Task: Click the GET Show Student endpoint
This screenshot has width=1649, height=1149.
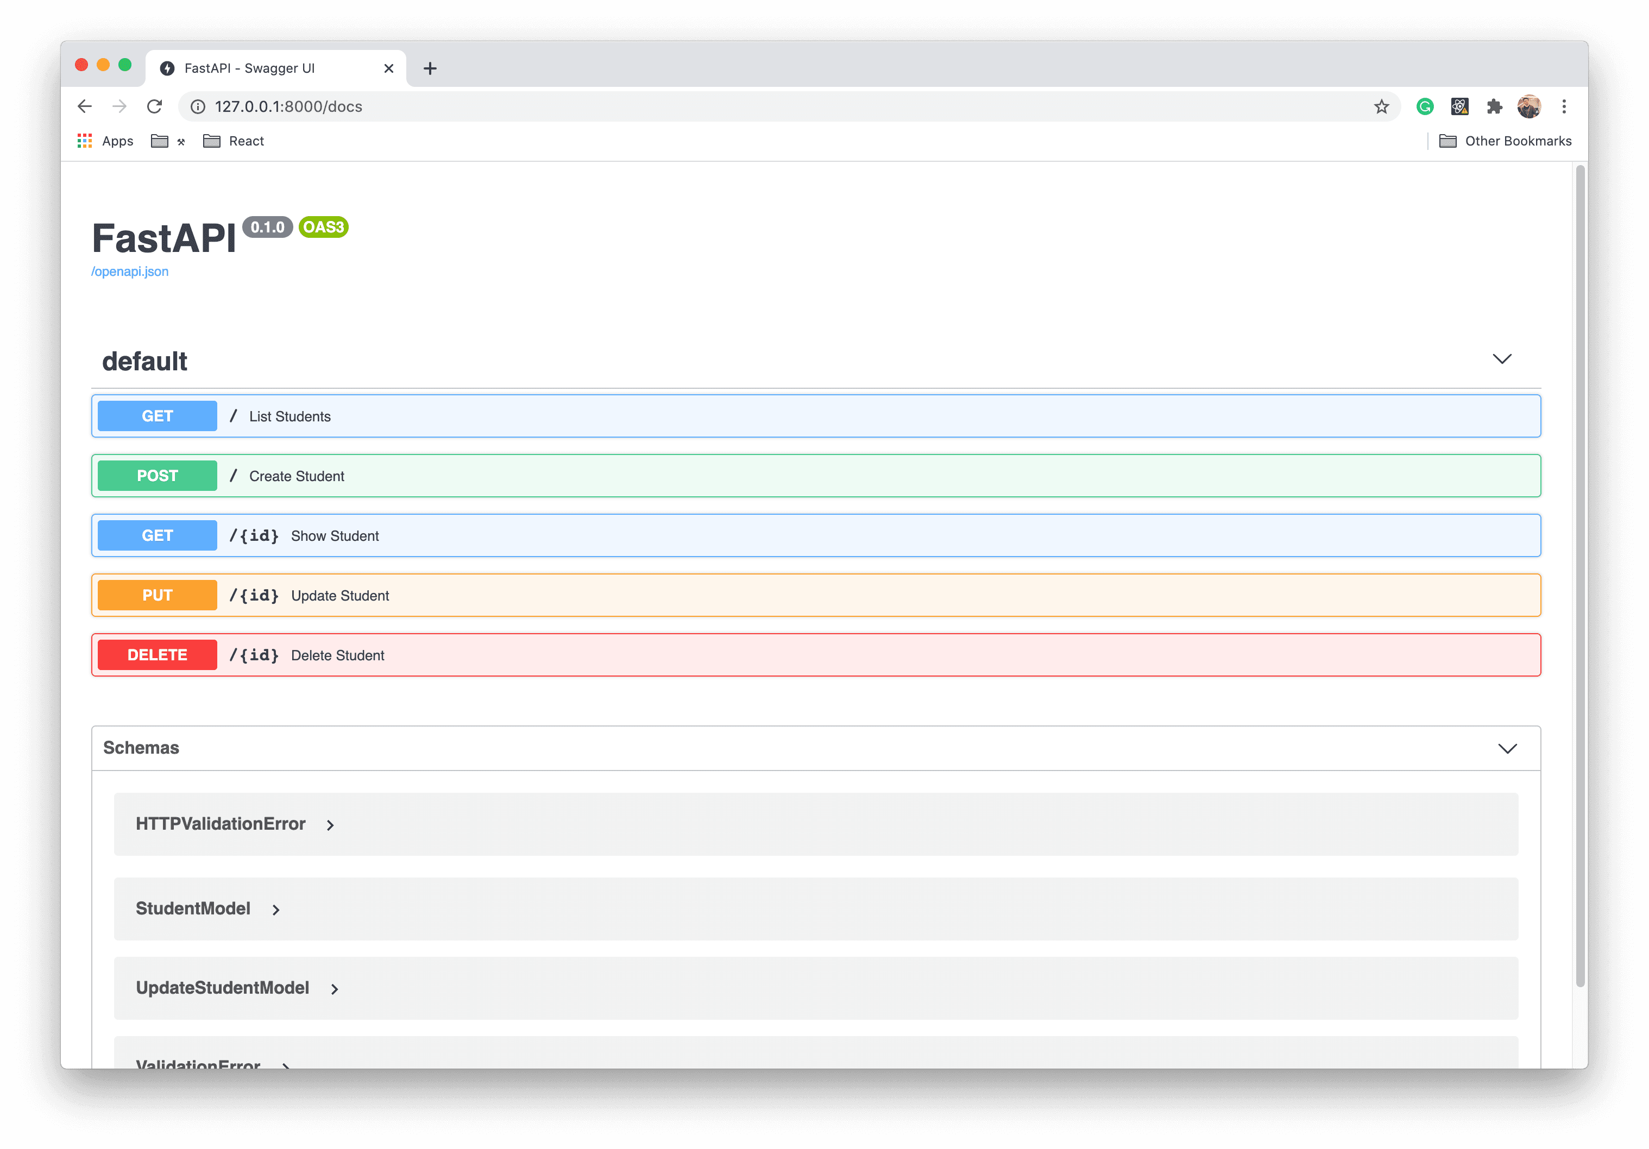Action: click(816, 535)
